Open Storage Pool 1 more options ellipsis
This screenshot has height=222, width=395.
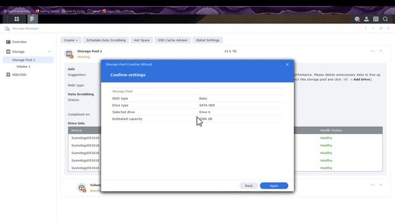click(x=372, y=51)
